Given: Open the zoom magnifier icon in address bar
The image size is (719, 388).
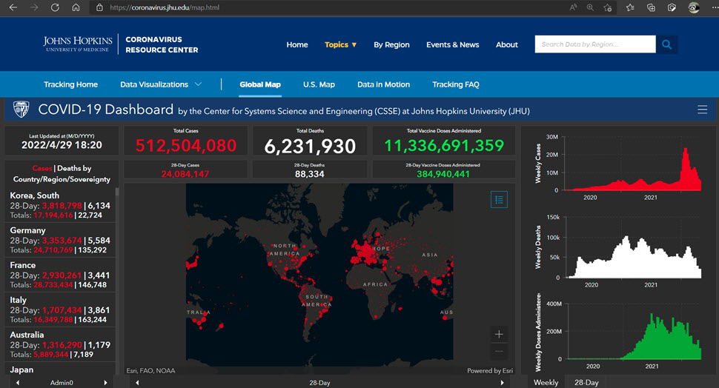Looking at the screenshot, I should 590,7.
